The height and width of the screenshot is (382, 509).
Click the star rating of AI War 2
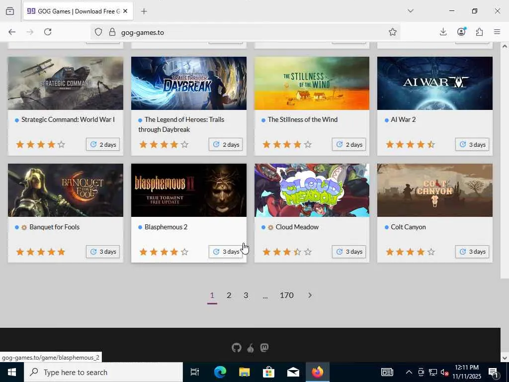410,145
